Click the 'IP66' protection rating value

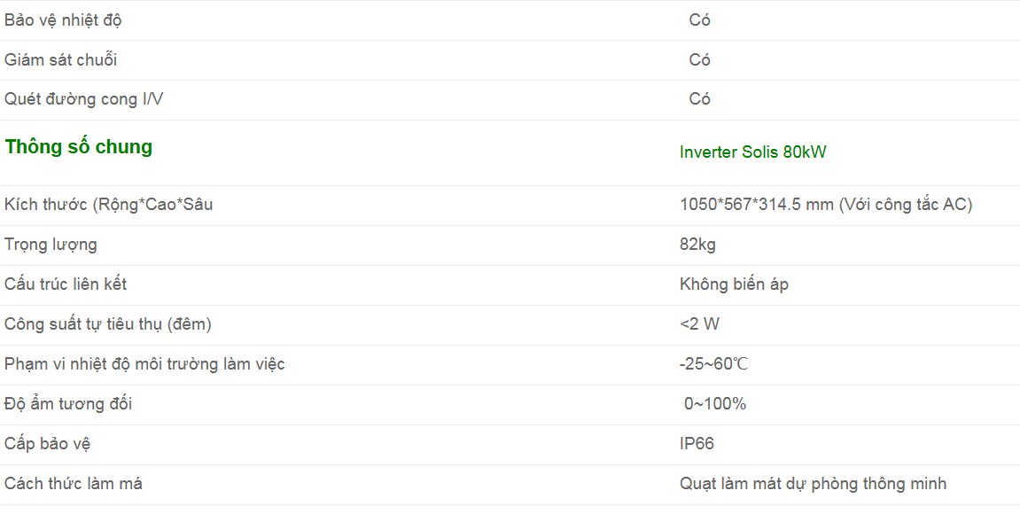pos(697,444)
